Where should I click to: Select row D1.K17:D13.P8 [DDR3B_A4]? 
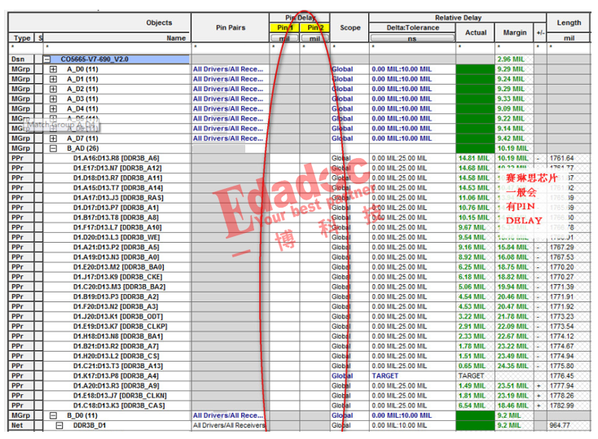tap(116, 376)
